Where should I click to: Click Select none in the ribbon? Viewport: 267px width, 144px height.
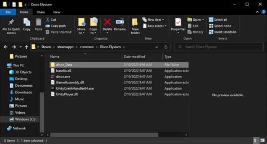tap(220, 26)
